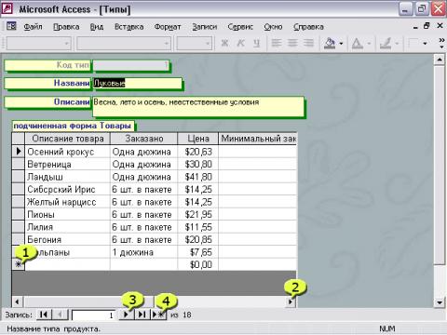Click the $7,65 price cell
The height and width of the screenshot is (335, 447).
tap(197, 252)
